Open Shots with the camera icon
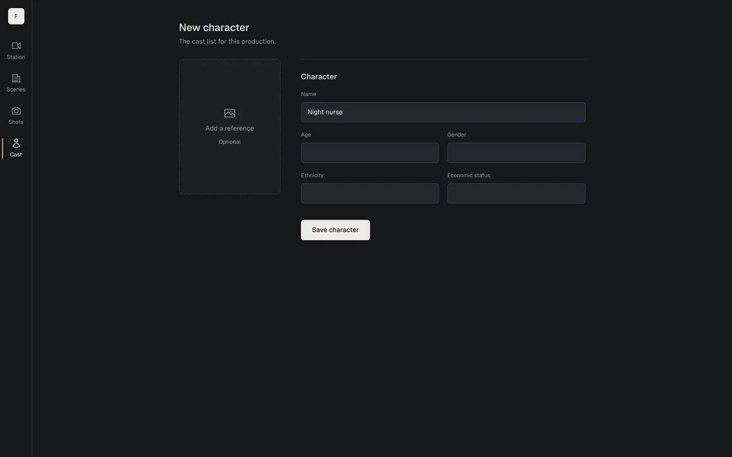This screenshot has width=732, height=457. tap(16, 111)
